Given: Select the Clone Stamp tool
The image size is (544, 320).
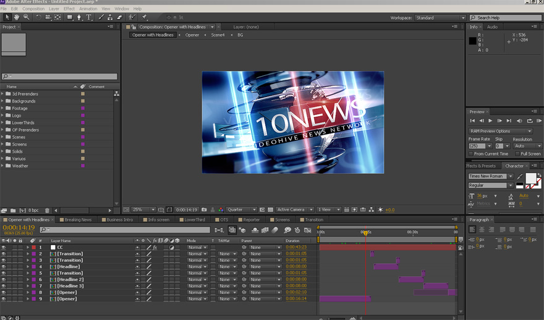Looking at the screenshot, I should pyautogui.click(x=110, y=17).
